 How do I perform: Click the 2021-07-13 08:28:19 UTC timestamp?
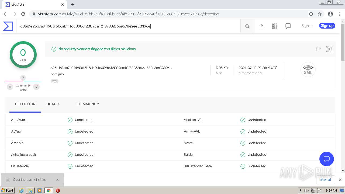[x=258, y=68]
